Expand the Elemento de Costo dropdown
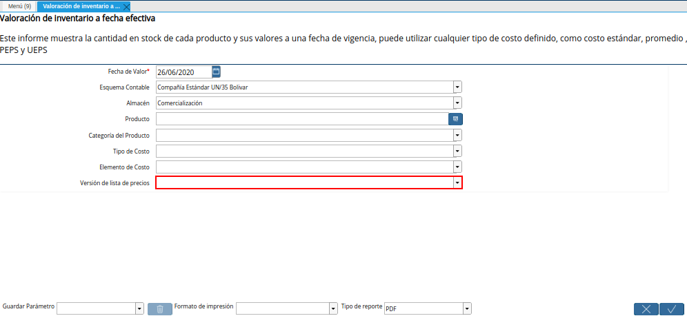Viewport: 687px width, 316px height. (x=457, y=167)
